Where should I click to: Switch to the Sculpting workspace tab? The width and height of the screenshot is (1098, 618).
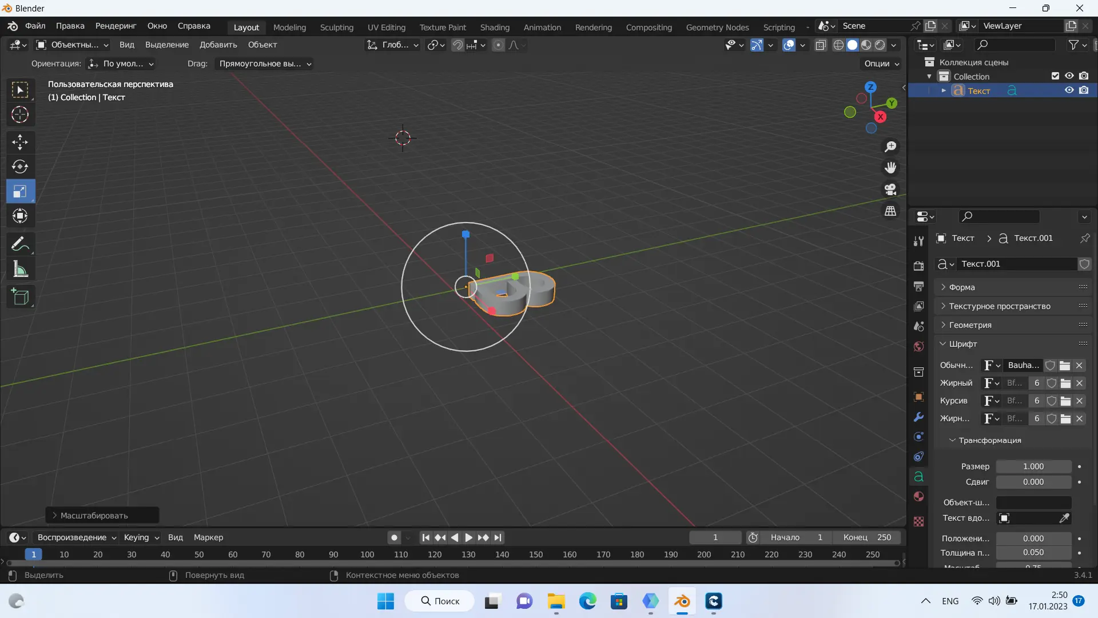coord(336,27)
